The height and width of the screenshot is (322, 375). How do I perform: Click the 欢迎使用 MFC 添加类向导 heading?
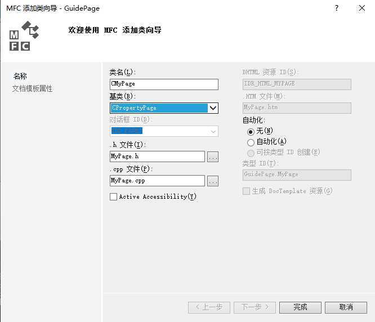click(x=115, y=30)
